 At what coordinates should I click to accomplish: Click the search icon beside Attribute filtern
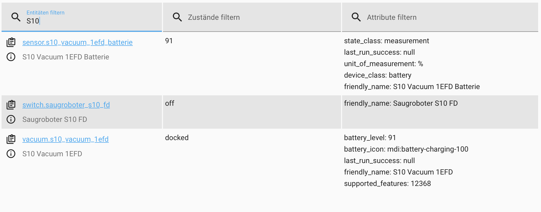coord(356,17)
